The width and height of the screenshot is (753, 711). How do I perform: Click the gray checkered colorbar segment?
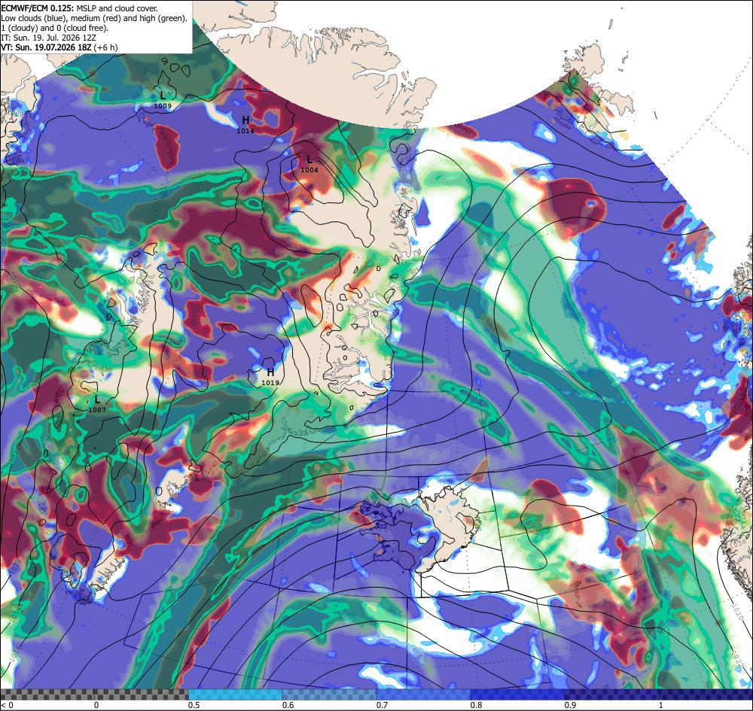pyautogui.click(x=94, y=694)
